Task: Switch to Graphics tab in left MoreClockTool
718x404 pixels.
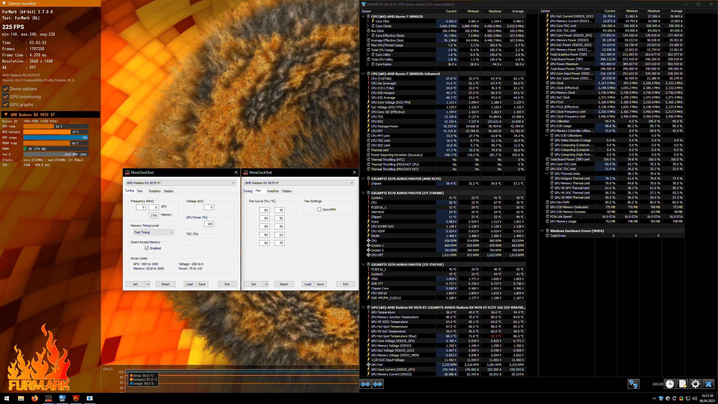Action: [x=155, y=191]
